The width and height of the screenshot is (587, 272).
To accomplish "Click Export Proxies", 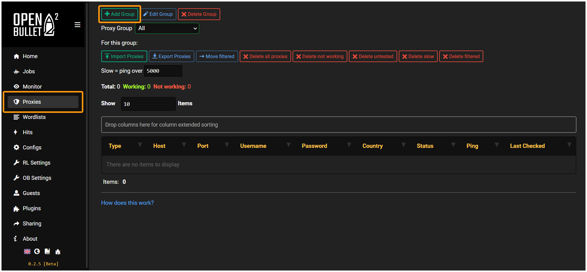I will point(172,56).
